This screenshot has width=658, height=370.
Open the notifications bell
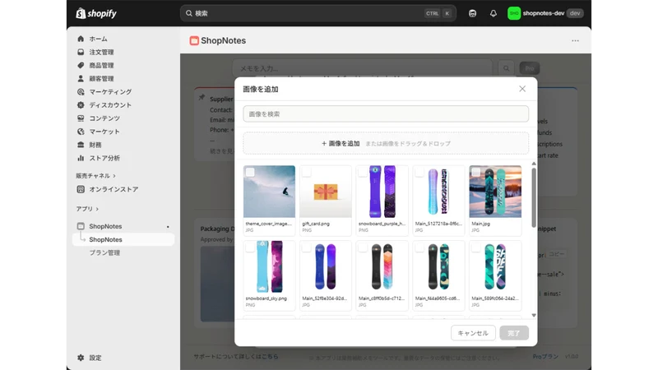pyautogui.click(x=493, y=13)
